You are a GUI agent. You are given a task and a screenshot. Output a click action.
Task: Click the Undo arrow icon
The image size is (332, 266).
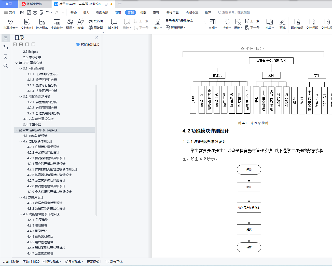[x=48, y=12]
